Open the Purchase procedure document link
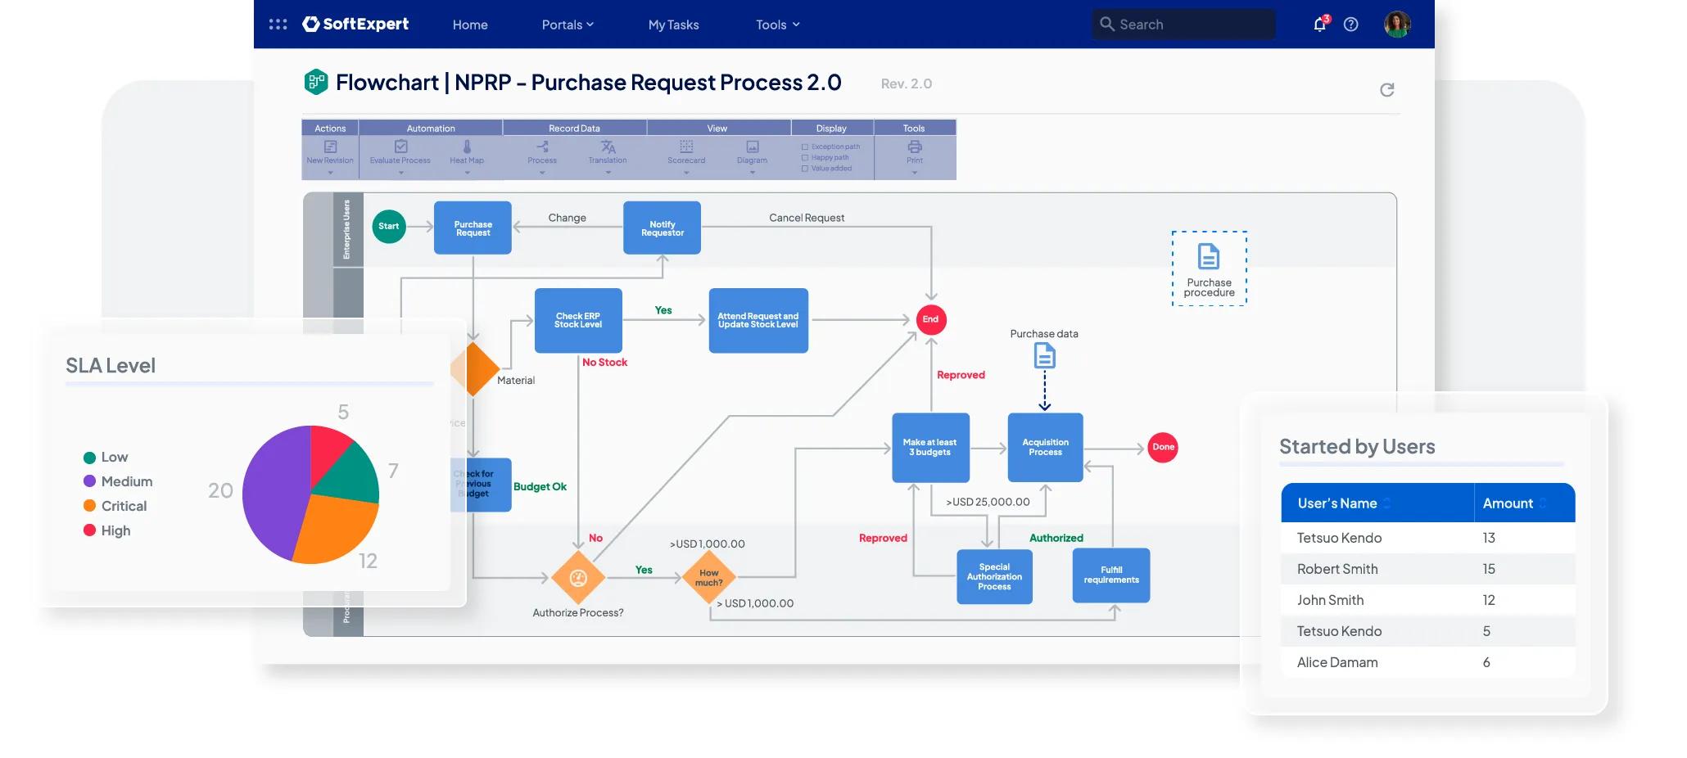The image size is (1687, 758). [x=1209, y=268]
